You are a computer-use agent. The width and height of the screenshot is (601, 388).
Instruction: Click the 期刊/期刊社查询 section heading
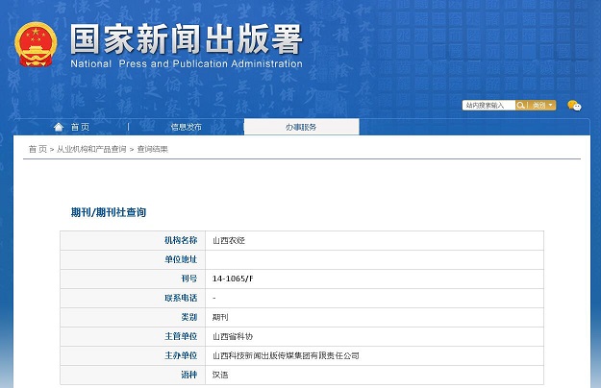pos(109,211)
